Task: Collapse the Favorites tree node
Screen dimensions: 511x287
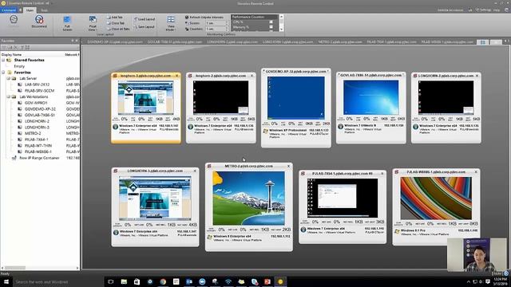Action: coord(3,73)
